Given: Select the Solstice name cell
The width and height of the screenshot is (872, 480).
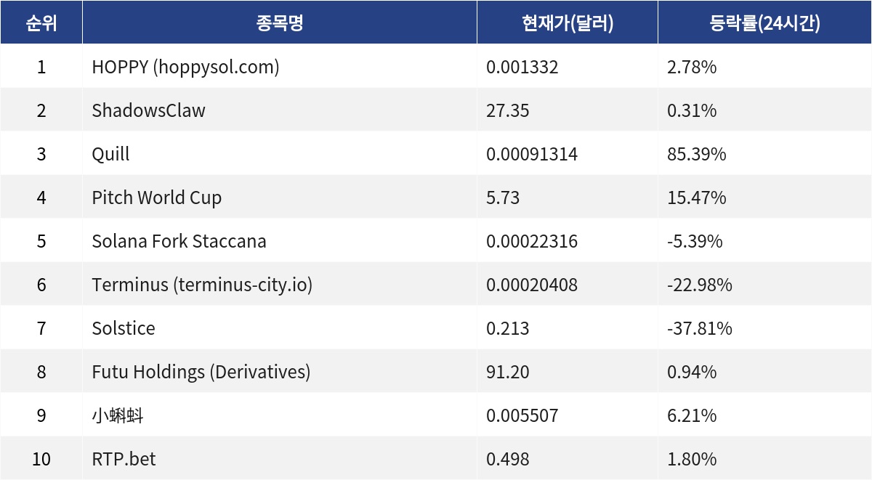Looking at the screenshot, I should [280, 328].
